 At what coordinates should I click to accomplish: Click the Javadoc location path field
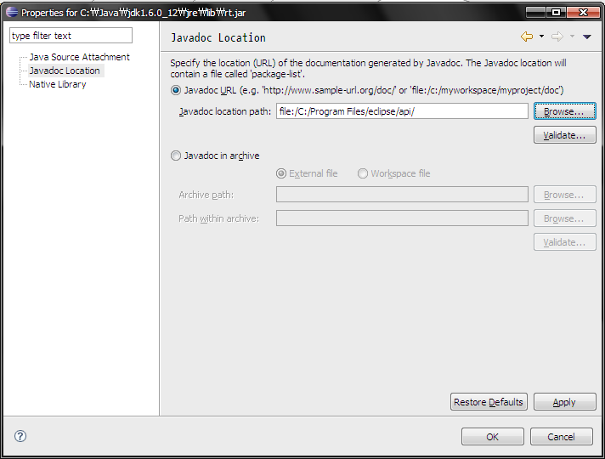point(402,111)
